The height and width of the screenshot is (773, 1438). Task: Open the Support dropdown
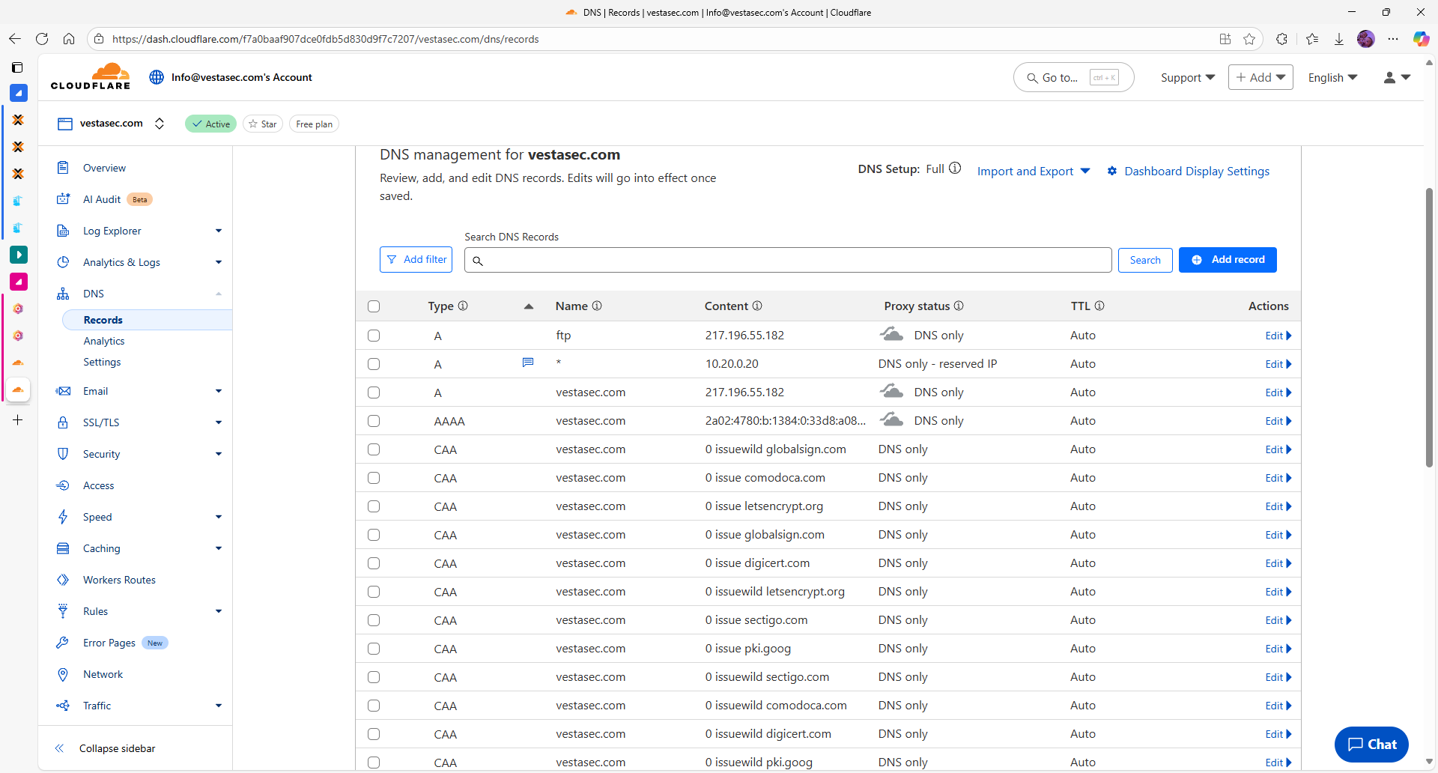click(x=1188, y=77)
